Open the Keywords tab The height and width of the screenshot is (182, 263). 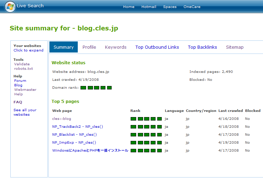point(116,47)
